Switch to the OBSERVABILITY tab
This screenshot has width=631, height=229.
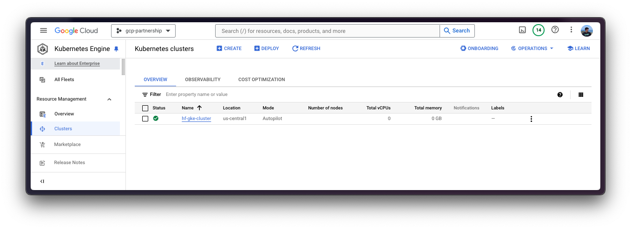pyautogui.click(x=203, y=80)
